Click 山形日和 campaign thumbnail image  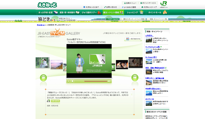coord(149,40)
